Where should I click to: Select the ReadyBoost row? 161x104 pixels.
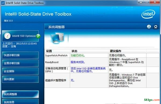(x=102, y=62)
